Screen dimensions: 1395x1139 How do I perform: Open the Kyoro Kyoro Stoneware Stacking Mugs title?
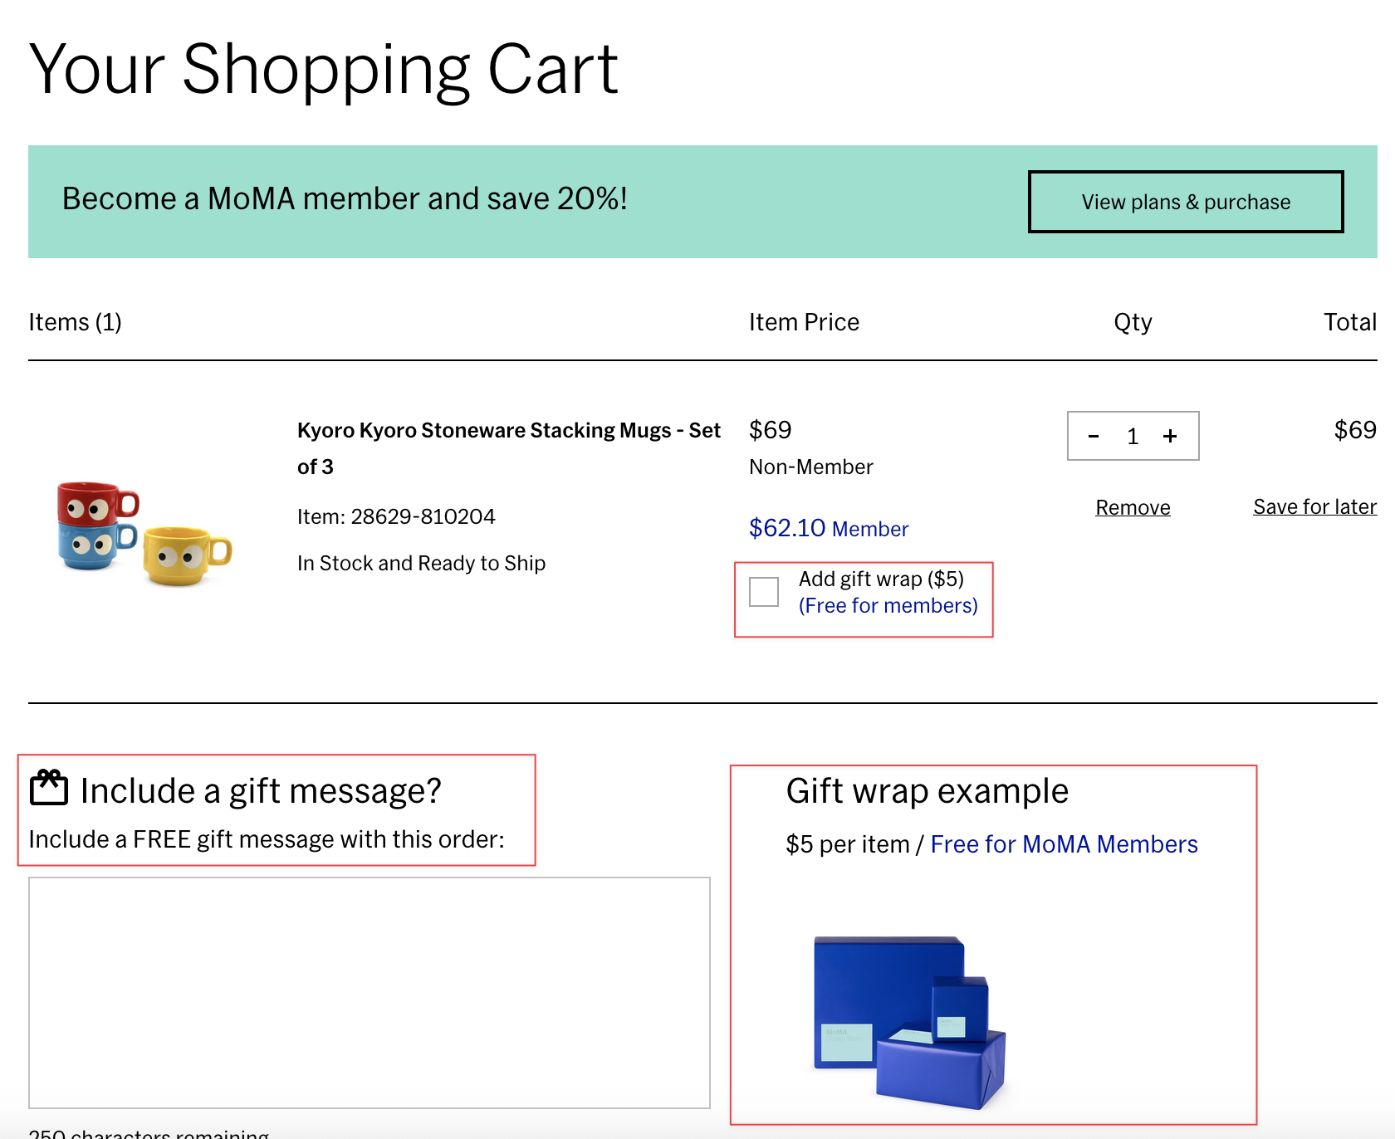click(x=507, y=432)
